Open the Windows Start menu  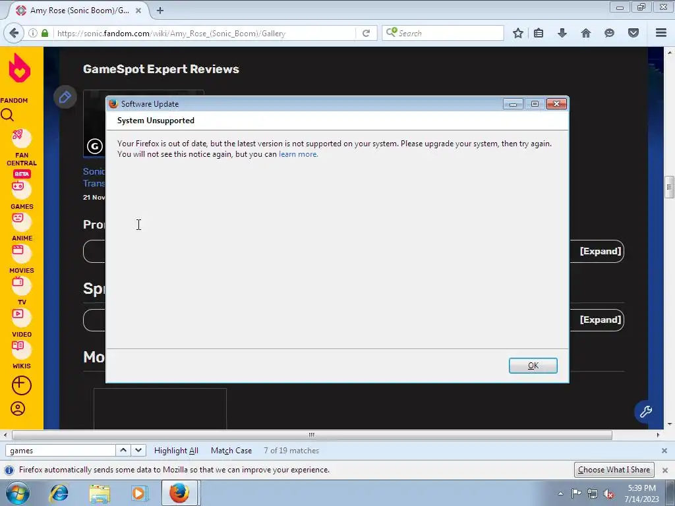(x=18, y=493)
